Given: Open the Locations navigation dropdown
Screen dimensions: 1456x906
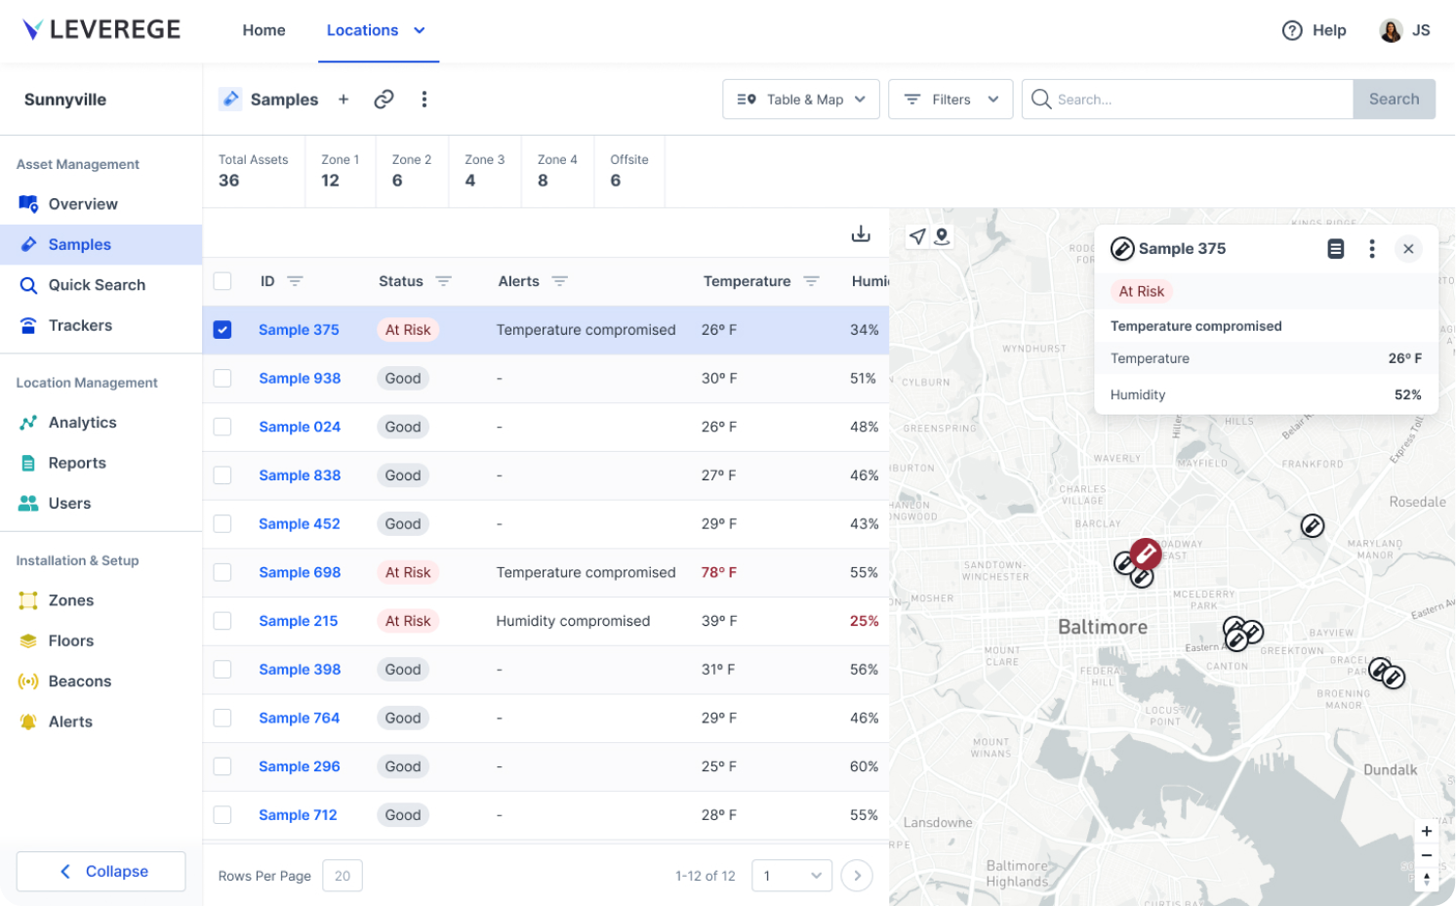Looking at the screenshot, I should (x=378, y=30).
